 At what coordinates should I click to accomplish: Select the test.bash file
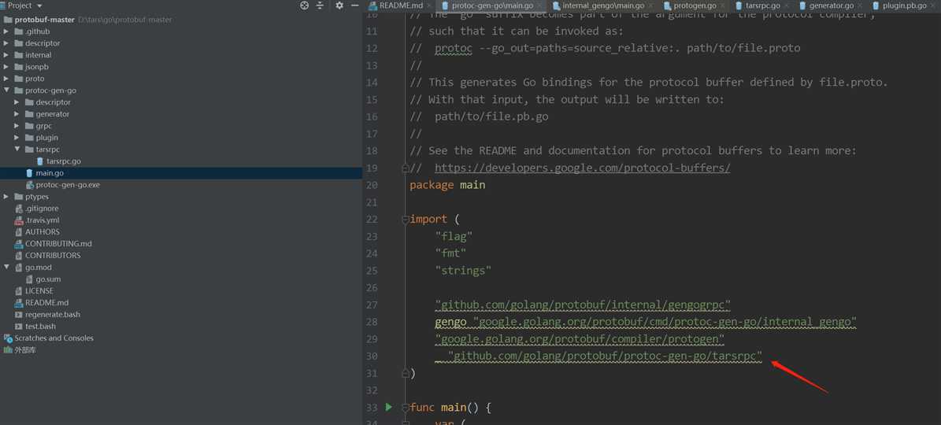[40, 326]
